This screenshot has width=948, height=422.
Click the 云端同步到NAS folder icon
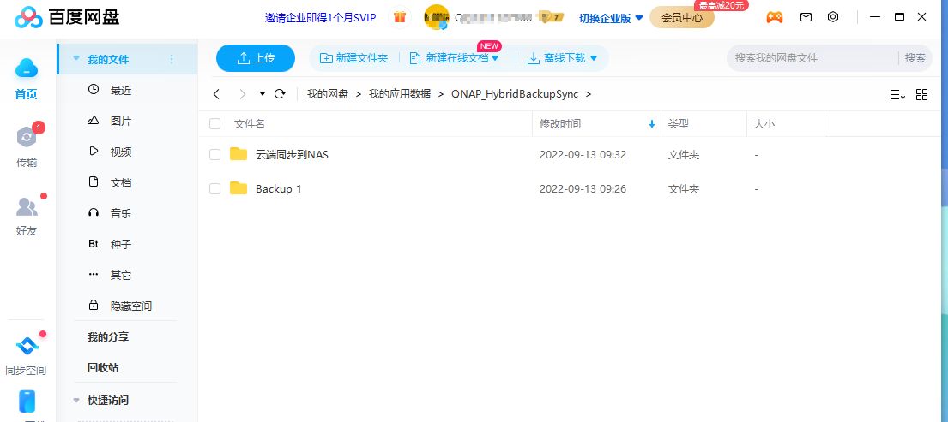[239, 154]
